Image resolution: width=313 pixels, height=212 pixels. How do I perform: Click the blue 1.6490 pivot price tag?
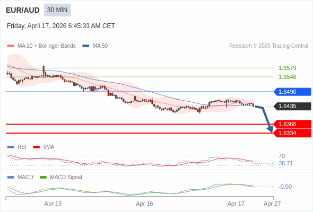click(x=292, y=92)
